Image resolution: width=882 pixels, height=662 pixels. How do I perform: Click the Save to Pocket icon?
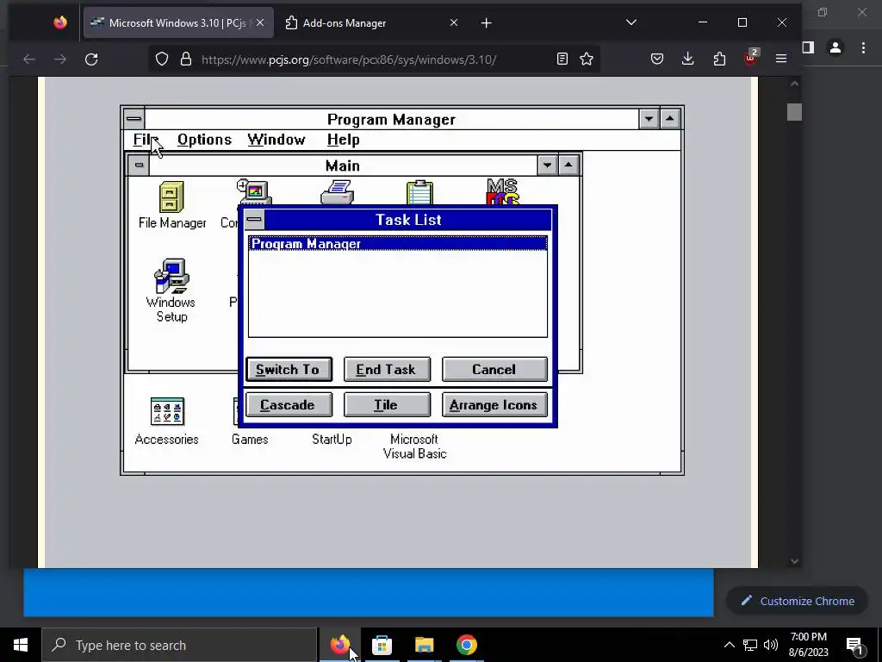(x=657, y=59)
